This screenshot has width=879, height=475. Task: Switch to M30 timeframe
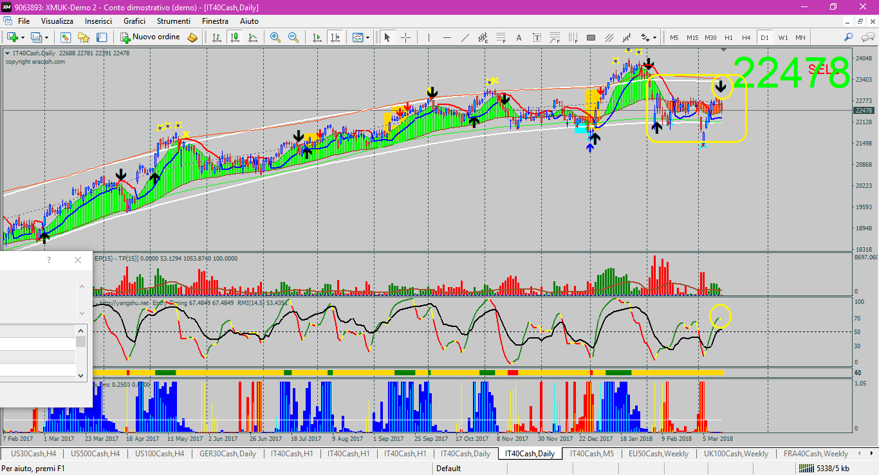point(710,37)
